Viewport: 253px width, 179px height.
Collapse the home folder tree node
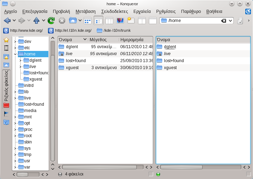point(15,54)
